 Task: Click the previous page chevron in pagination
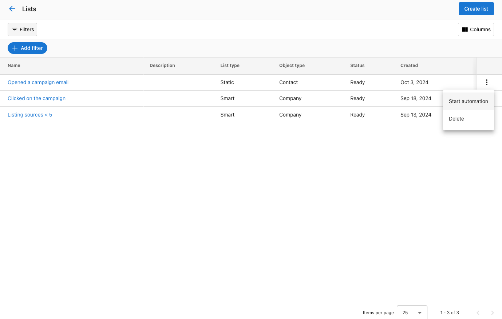click(x=478, y=312)
